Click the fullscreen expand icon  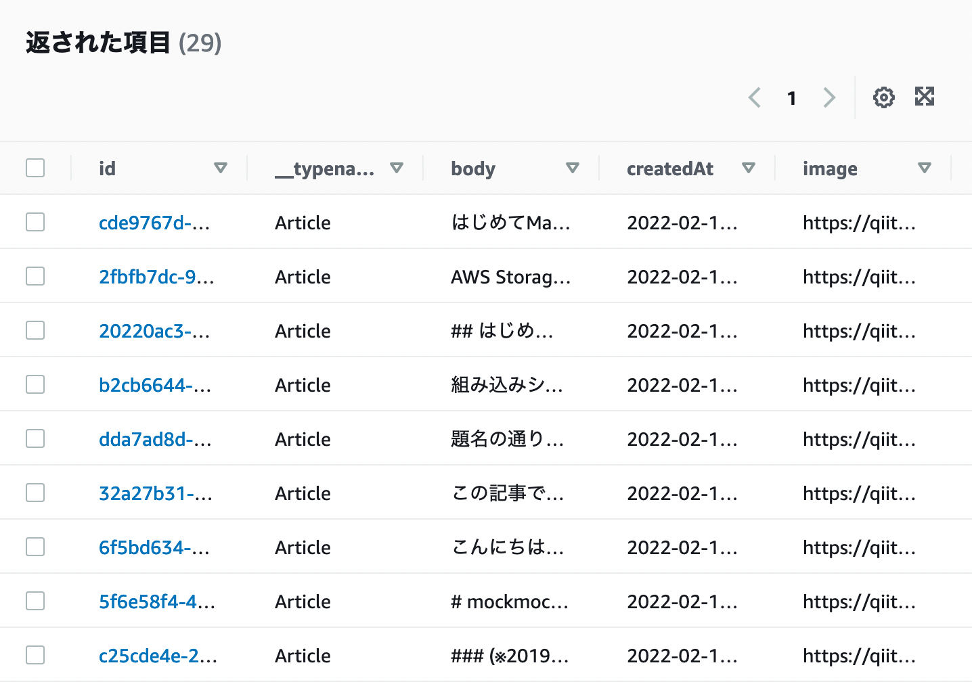(x=925, y=97)
